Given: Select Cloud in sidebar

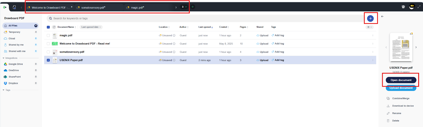Looking at the screenshot, I should click(x=20, y=39).
